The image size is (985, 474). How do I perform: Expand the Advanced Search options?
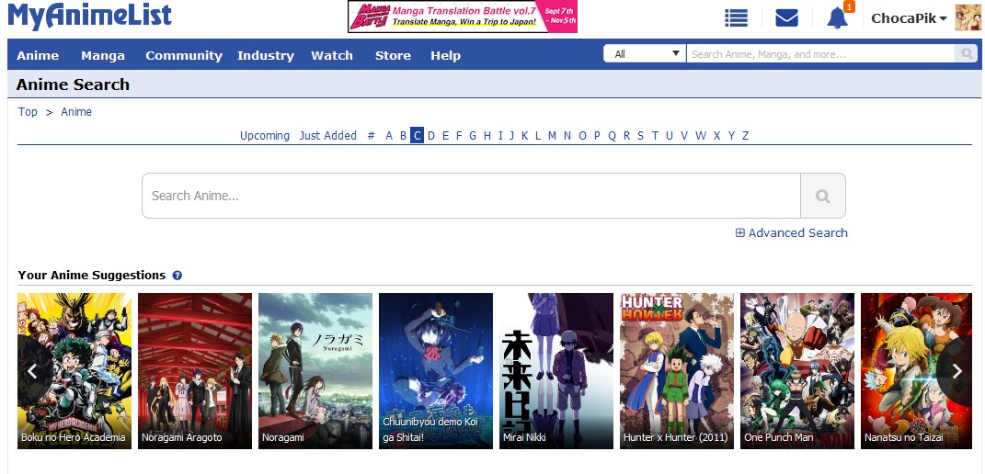[x=792, y=233]
